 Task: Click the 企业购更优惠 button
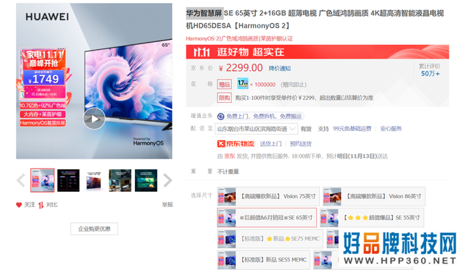94,229
